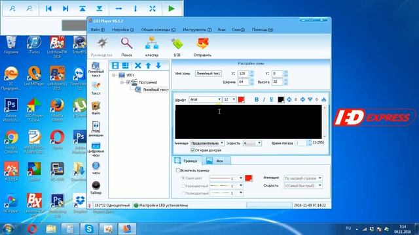Open the Помощь menu
The image size is (419, 235).
(x=262, y=30)
